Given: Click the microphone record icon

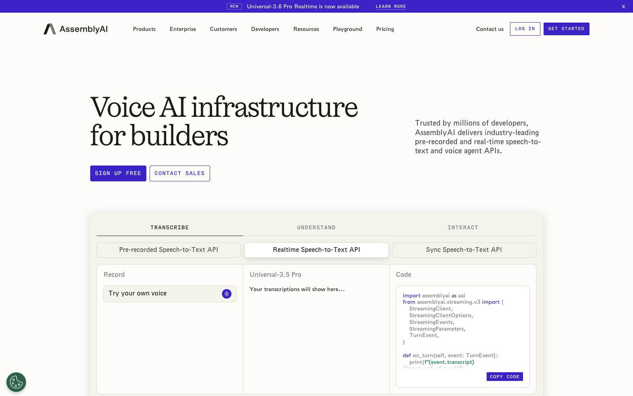Looking at the screenshot, I should (x=227, y=293).
